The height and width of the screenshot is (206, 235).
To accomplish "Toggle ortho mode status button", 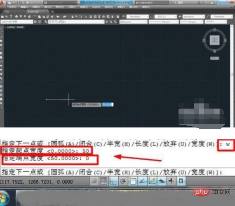I will 113,181.
